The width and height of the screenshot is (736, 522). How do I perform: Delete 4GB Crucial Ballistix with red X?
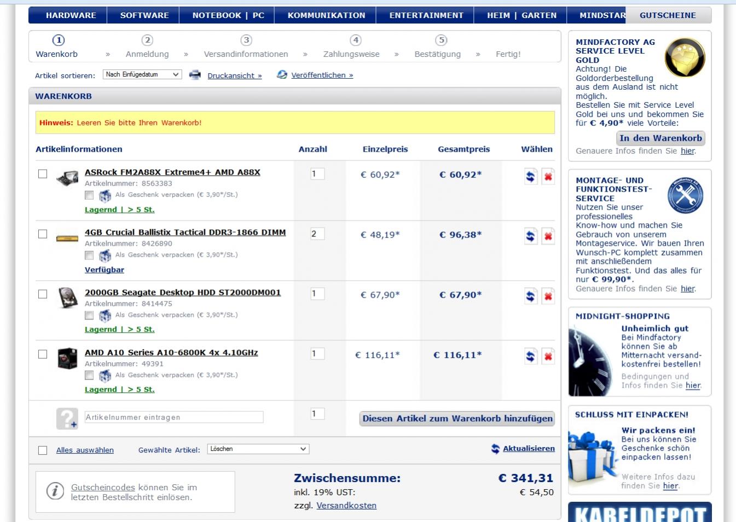pos(548,236)
